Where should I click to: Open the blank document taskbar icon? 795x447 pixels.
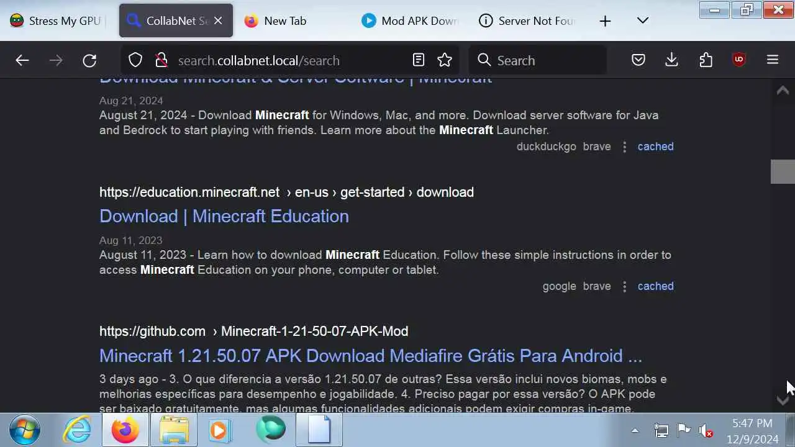pyautogui.click(x=319, y=430)
